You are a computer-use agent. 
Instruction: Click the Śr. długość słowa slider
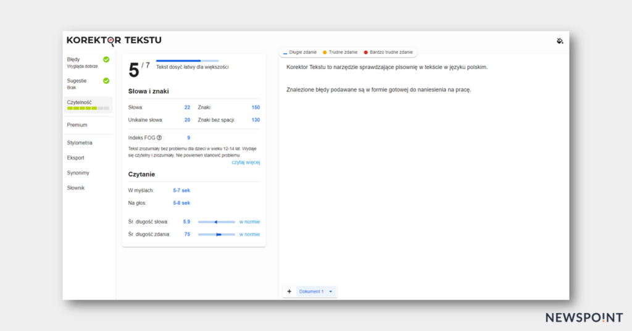pos(217,222)
